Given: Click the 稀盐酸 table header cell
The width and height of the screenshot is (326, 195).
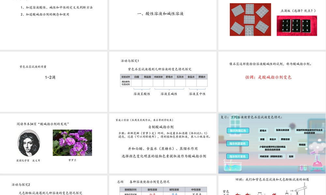Looking at the screenshot, I should point(148,77).
